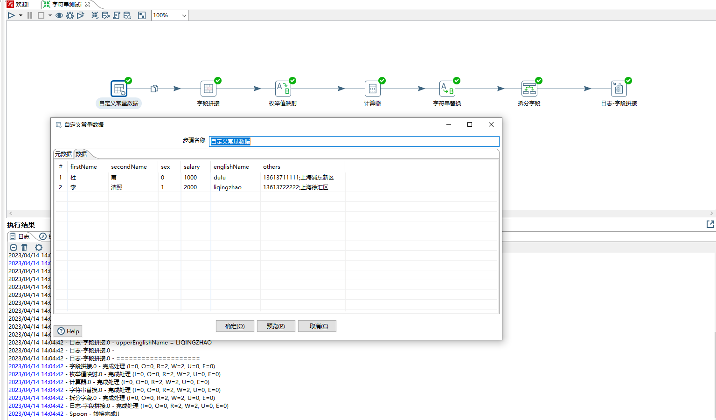
Task: Click the Debug transformation bug icon
Action: 70,15
